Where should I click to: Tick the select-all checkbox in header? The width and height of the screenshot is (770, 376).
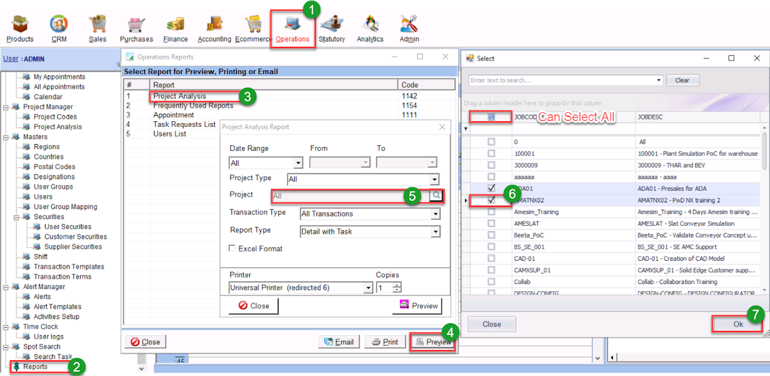[x=491, y=117]
